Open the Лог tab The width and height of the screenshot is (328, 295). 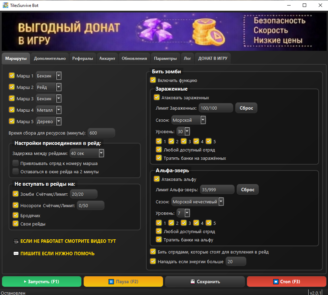pyautogui.click(x=187, y=58)
